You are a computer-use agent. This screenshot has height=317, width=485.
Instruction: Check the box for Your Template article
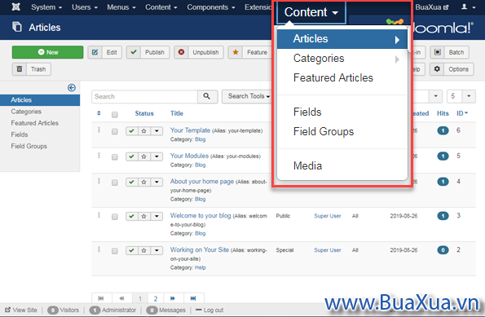point(115,132)
